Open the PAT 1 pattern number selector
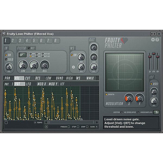Image resolution: width=163 pixels, height=163 pixels. (9, 84)
